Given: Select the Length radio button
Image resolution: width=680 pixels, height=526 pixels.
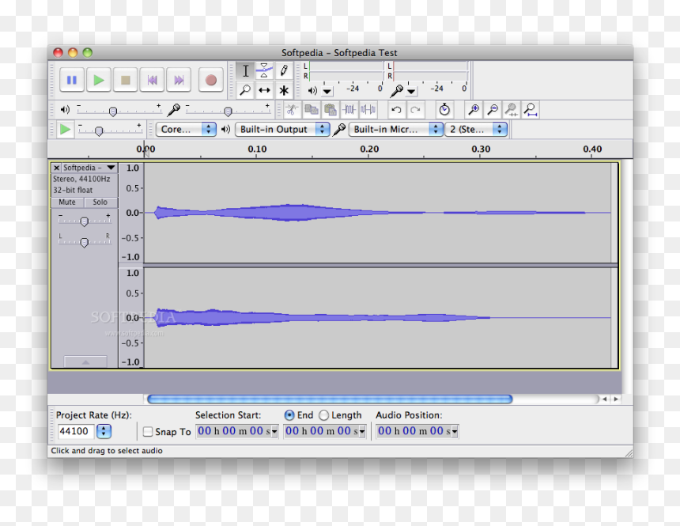Looking at the screenshot, I should 323,415.
